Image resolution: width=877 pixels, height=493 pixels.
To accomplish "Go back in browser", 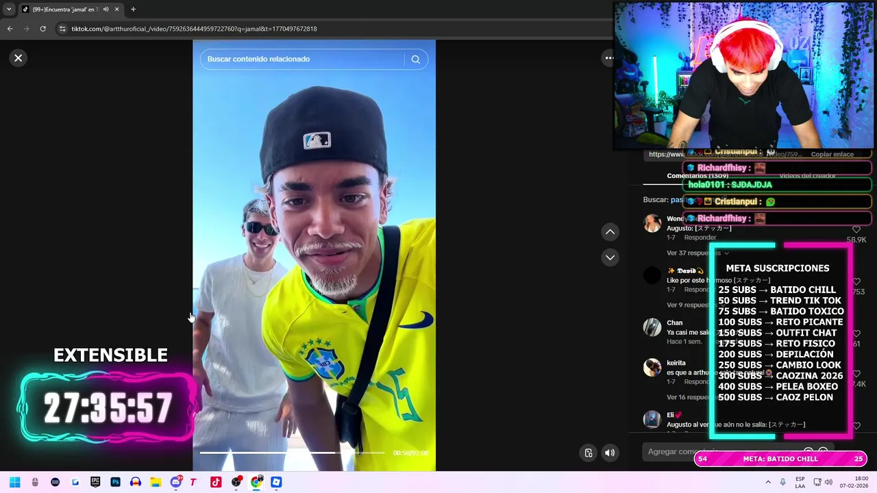I will coord(10,29).
